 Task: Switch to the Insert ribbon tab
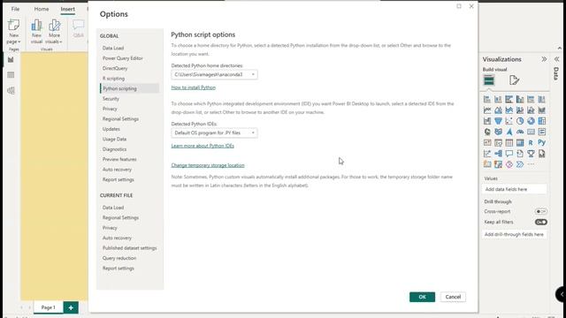click(67, 9)
